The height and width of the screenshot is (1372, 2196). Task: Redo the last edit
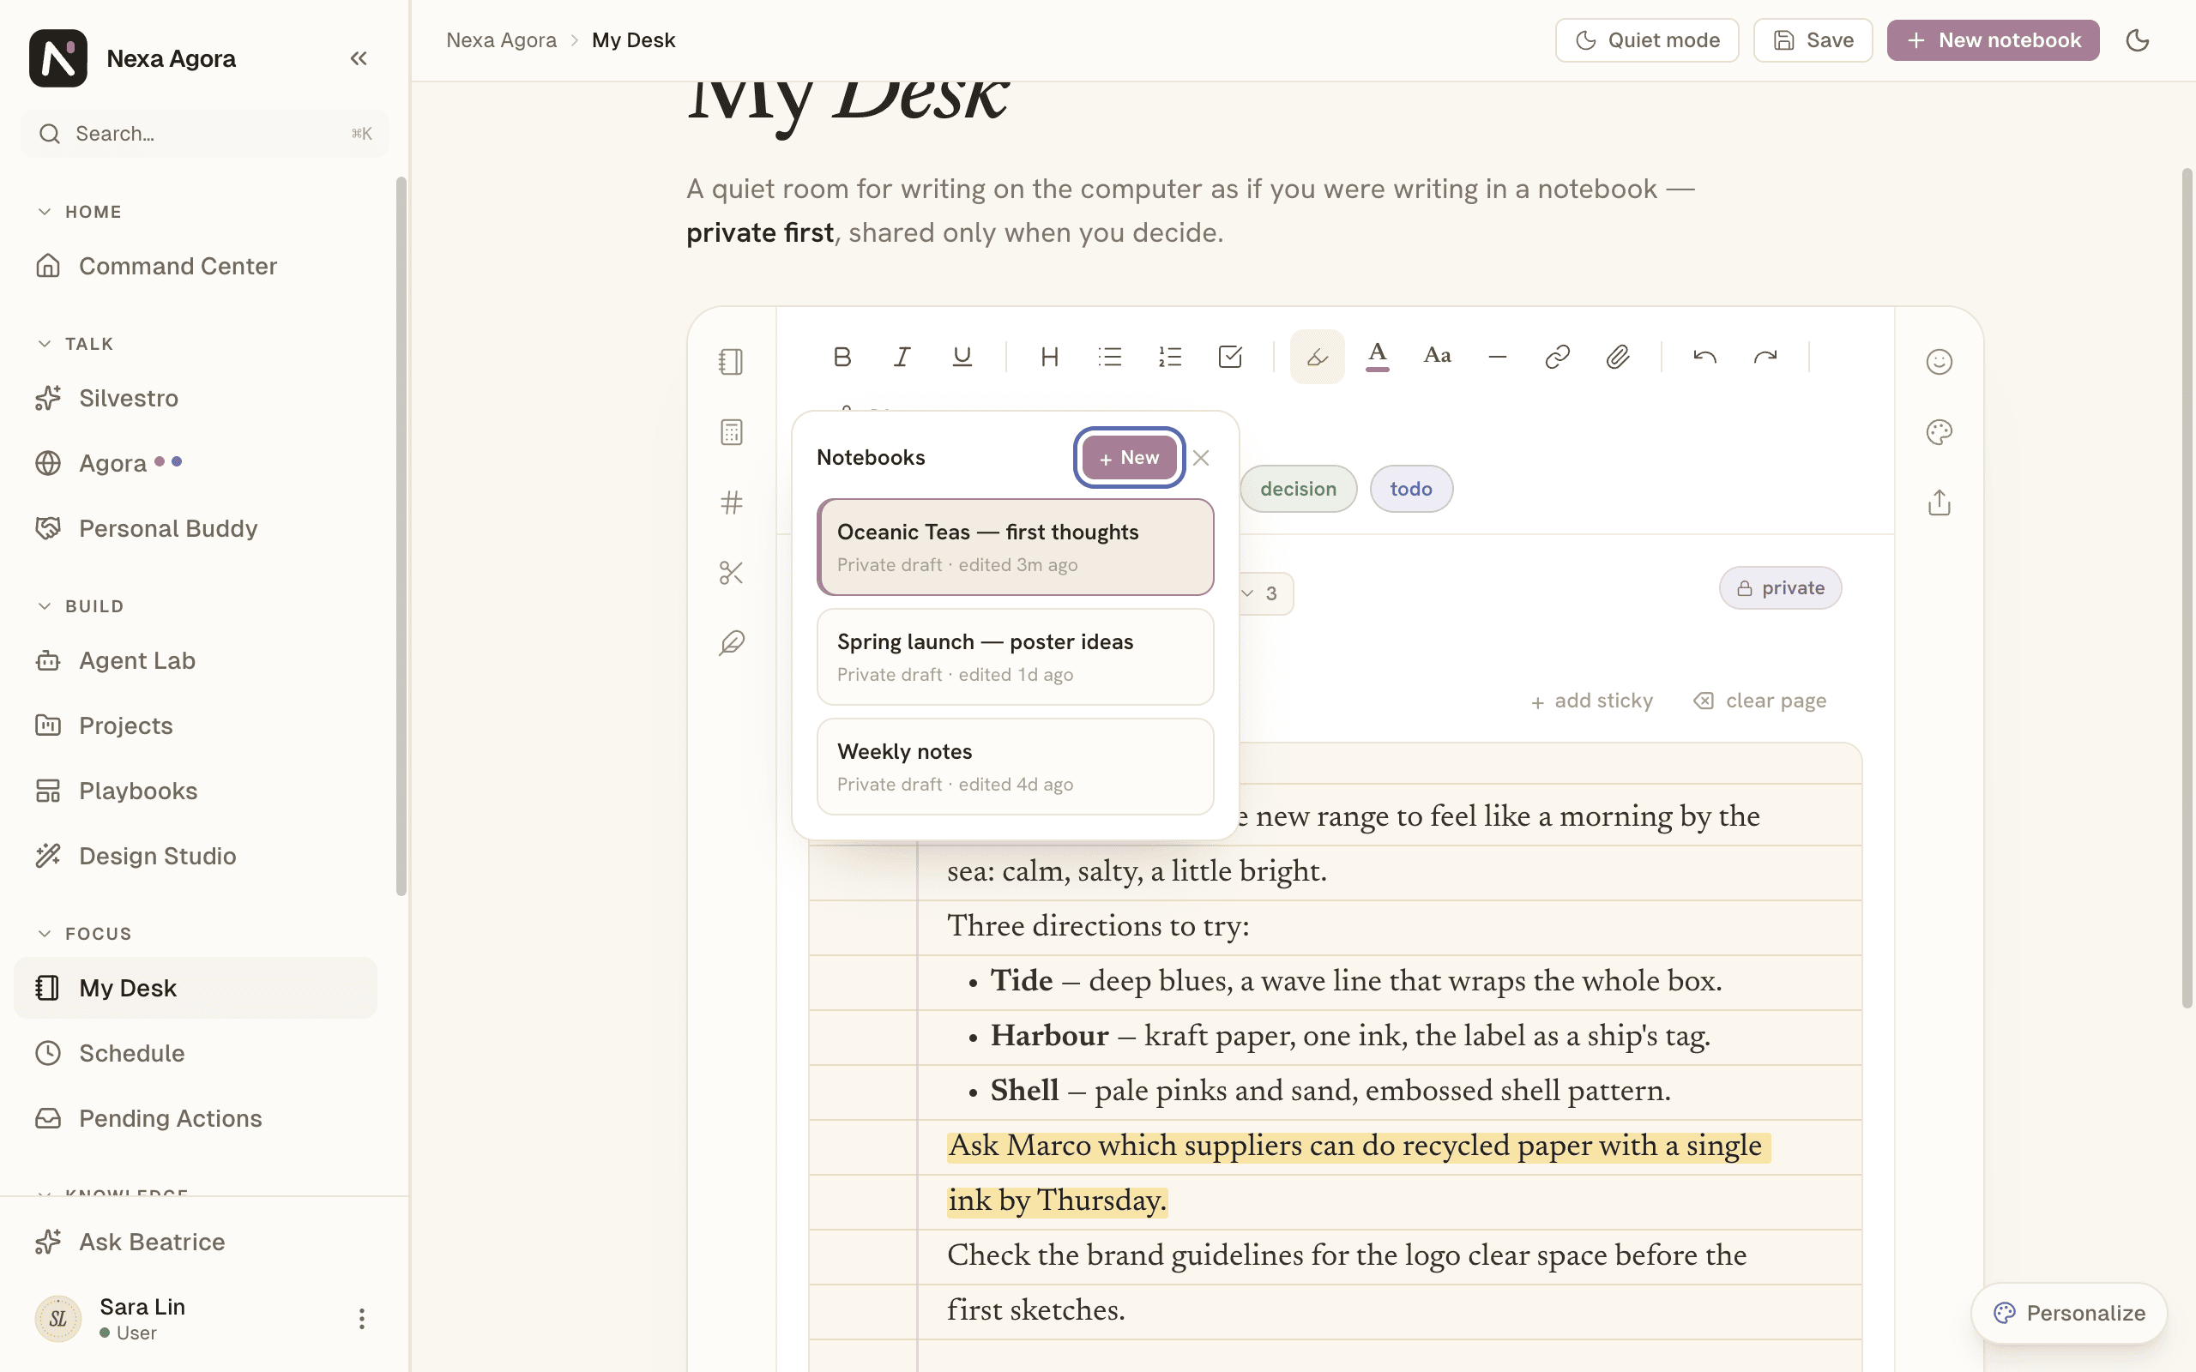point(1765,357)
